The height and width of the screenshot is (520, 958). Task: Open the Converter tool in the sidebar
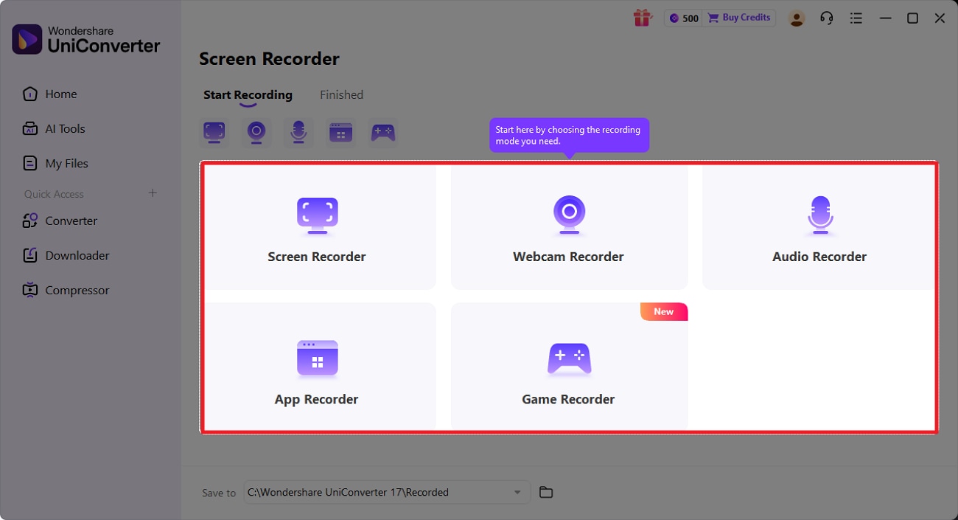click(x=71, y=221)
